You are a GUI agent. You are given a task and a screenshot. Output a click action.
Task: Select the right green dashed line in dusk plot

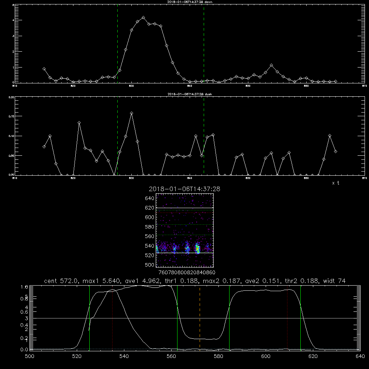point(204,136)
